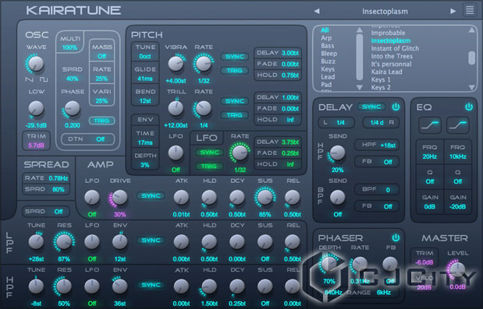Open the left delay time 1/4 selector

(336, 122)
